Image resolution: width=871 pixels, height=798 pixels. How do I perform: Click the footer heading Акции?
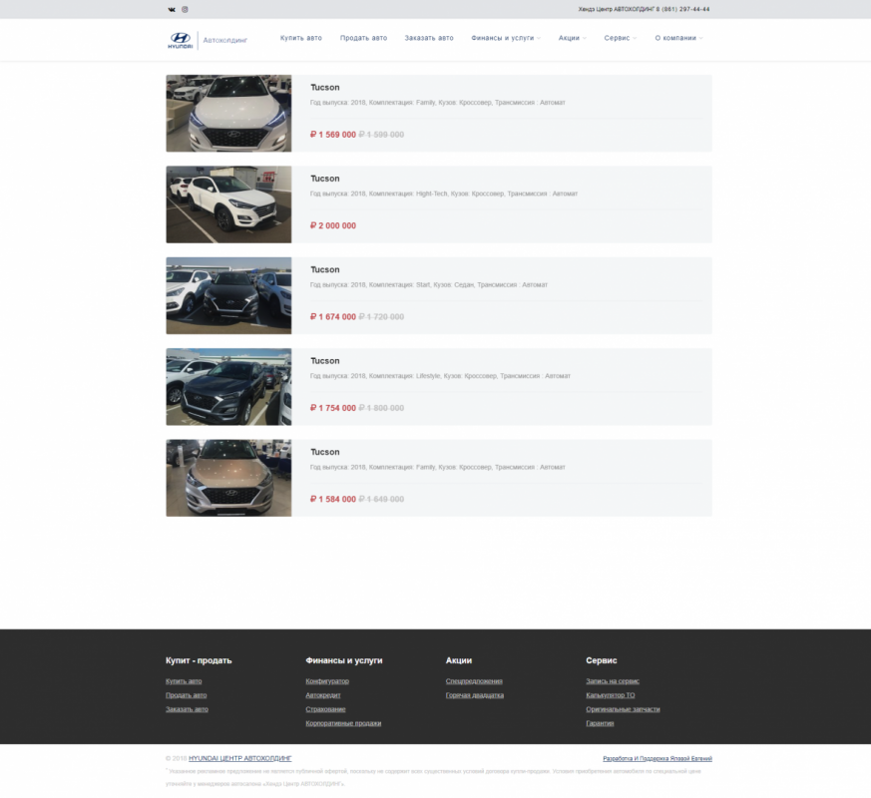point(459,660)
